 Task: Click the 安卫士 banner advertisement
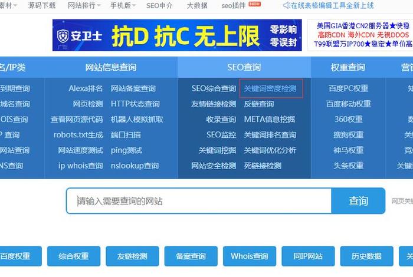(177, 35)
